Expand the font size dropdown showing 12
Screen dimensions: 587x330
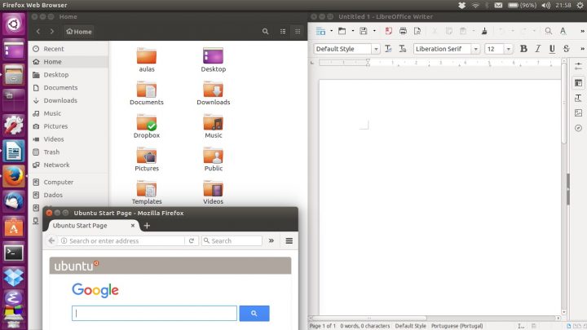pos(510,49)
